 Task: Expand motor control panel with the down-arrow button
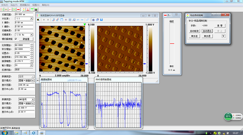click(x=224, y=36)
